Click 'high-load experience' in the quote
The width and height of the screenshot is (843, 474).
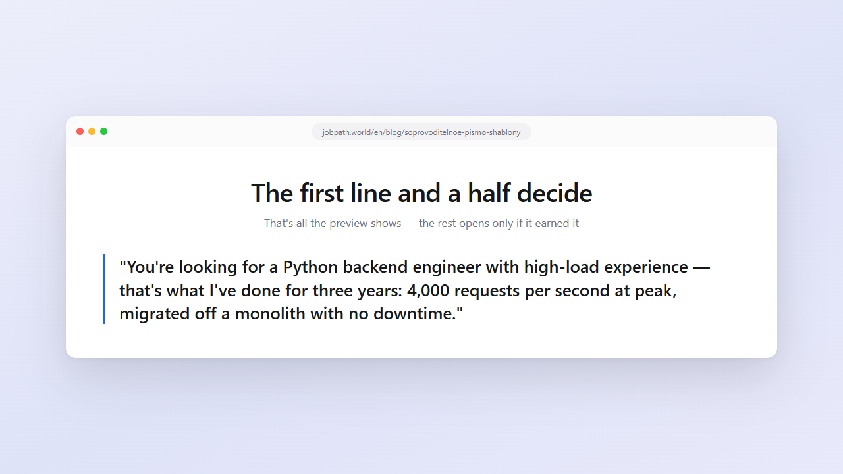tap(606, 267)
